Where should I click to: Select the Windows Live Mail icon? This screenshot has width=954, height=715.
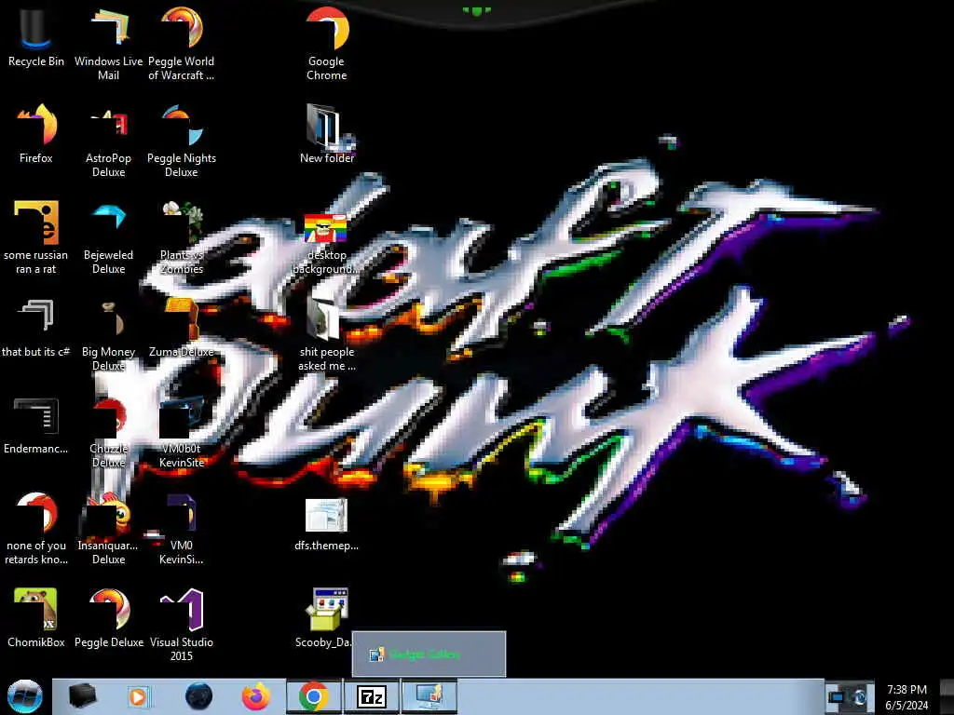(x=108, y=44)
